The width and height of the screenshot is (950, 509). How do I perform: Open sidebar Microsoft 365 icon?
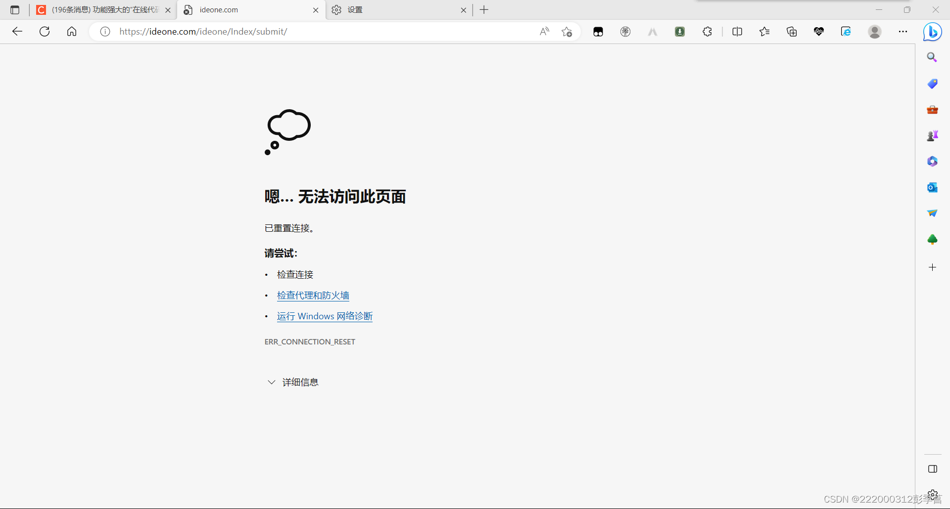point(932,162)
